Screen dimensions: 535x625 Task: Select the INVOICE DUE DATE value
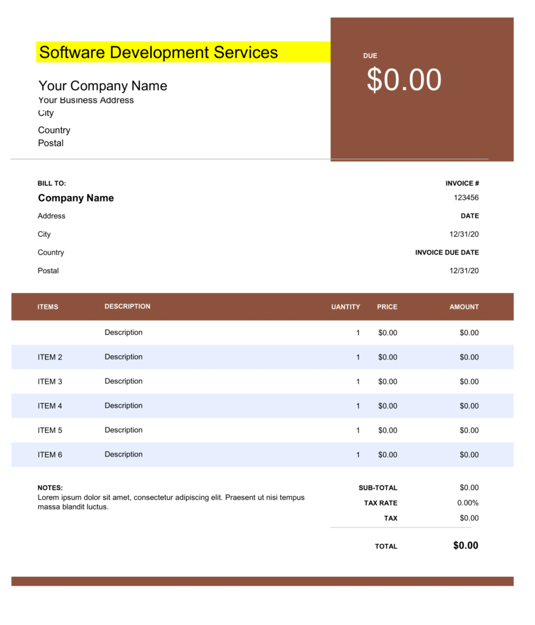[x=464, y=270]
